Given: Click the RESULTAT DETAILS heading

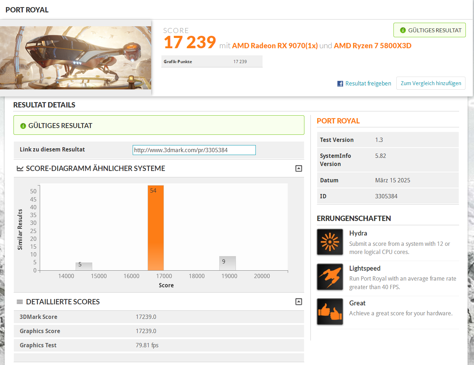Looking at the screenshot, I should click(x=44, y=105).
